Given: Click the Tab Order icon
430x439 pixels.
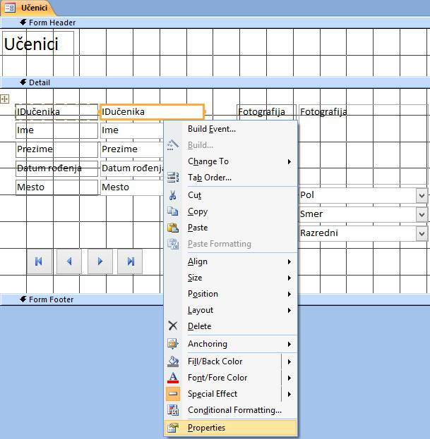Looking at the screenshot, I should point(173,178).
